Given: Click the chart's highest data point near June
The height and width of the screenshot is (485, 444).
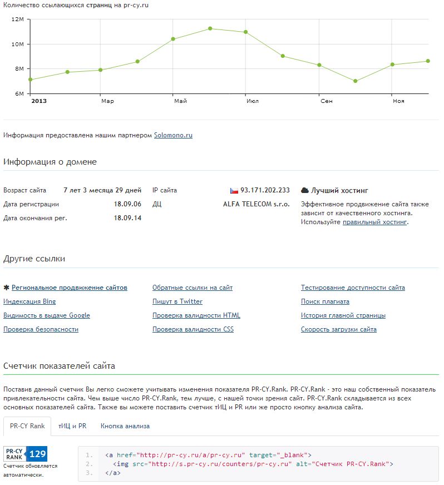Looking at the screenshot, I should click(x=210, y=28).
